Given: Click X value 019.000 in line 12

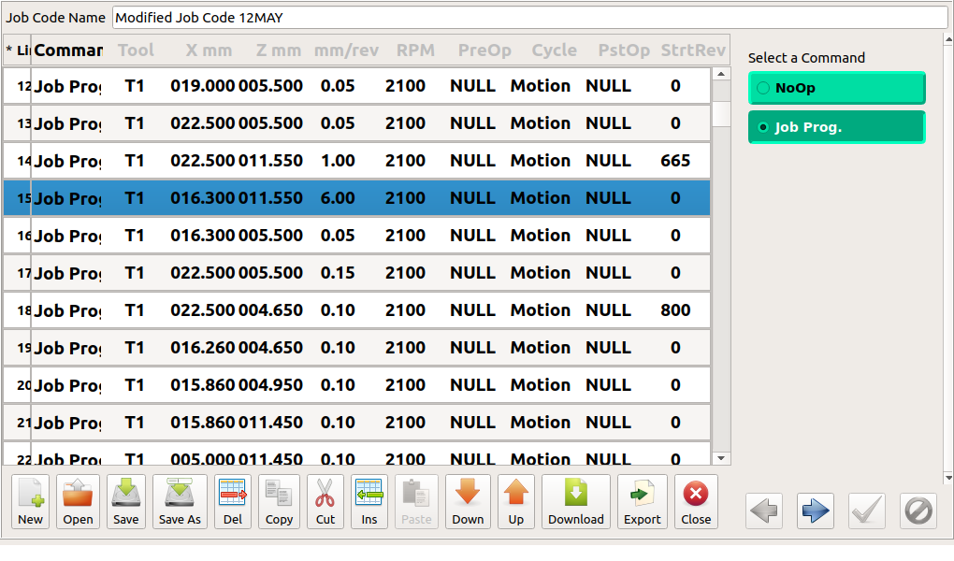Looking at the screenshot, I should click(202, 86).
